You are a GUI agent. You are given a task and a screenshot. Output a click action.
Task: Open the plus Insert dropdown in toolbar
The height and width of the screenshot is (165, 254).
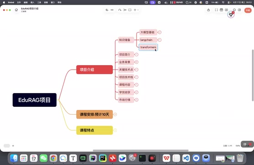136,10
